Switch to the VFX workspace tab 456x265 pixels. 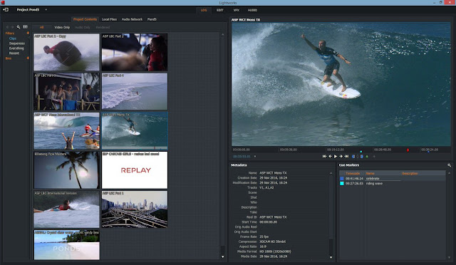236,10
